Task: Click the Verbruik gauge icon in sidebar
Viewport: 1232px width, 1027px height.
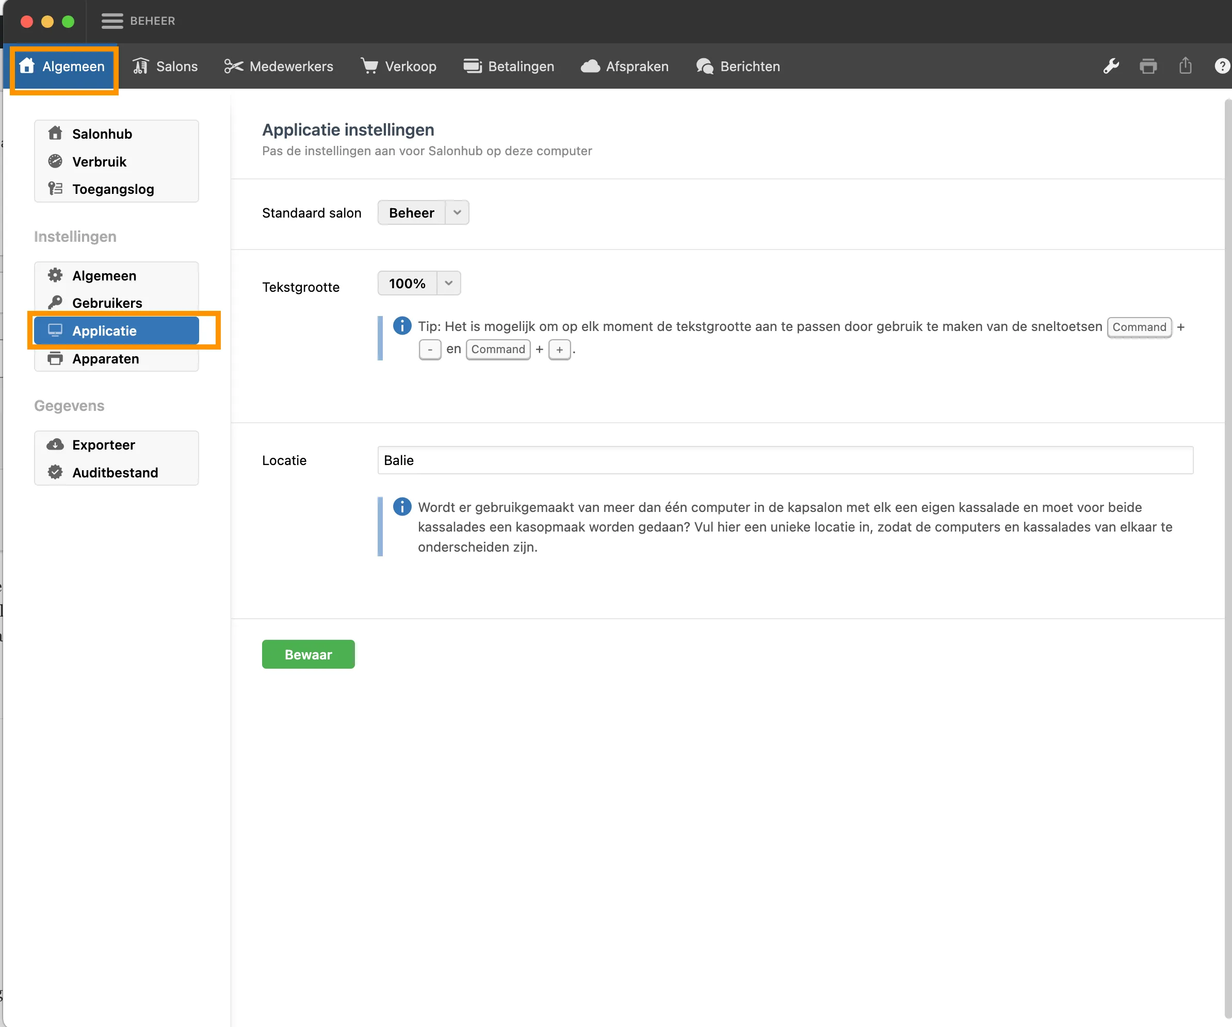Action: pos(55,161)
